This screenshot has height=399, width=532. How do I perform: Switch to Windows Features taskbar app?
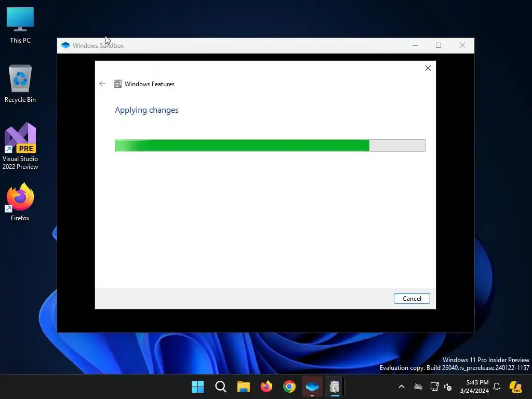pos(335,387)
